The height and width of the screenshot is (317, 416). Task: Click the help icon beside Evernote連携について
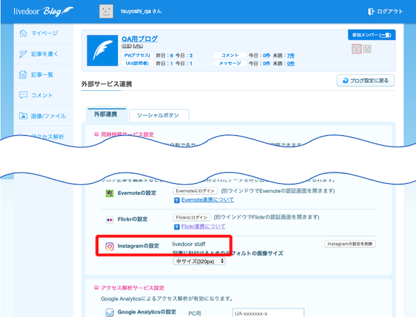click(x=177, y=200)
